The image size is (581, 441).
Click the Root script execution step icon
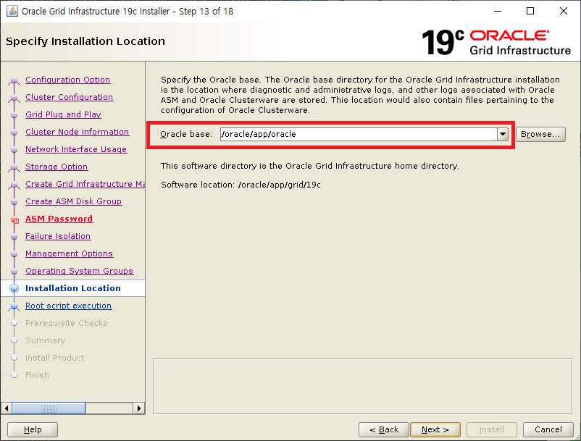[14, 306]
